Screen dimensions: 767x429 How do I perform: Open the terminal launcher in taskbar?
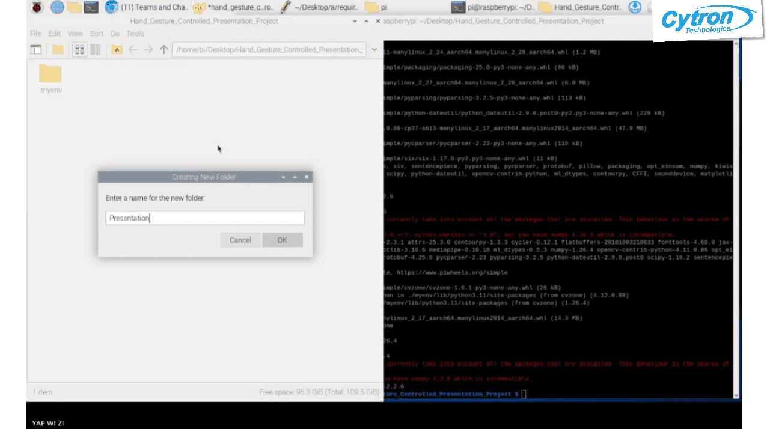(x=91, y=7)
